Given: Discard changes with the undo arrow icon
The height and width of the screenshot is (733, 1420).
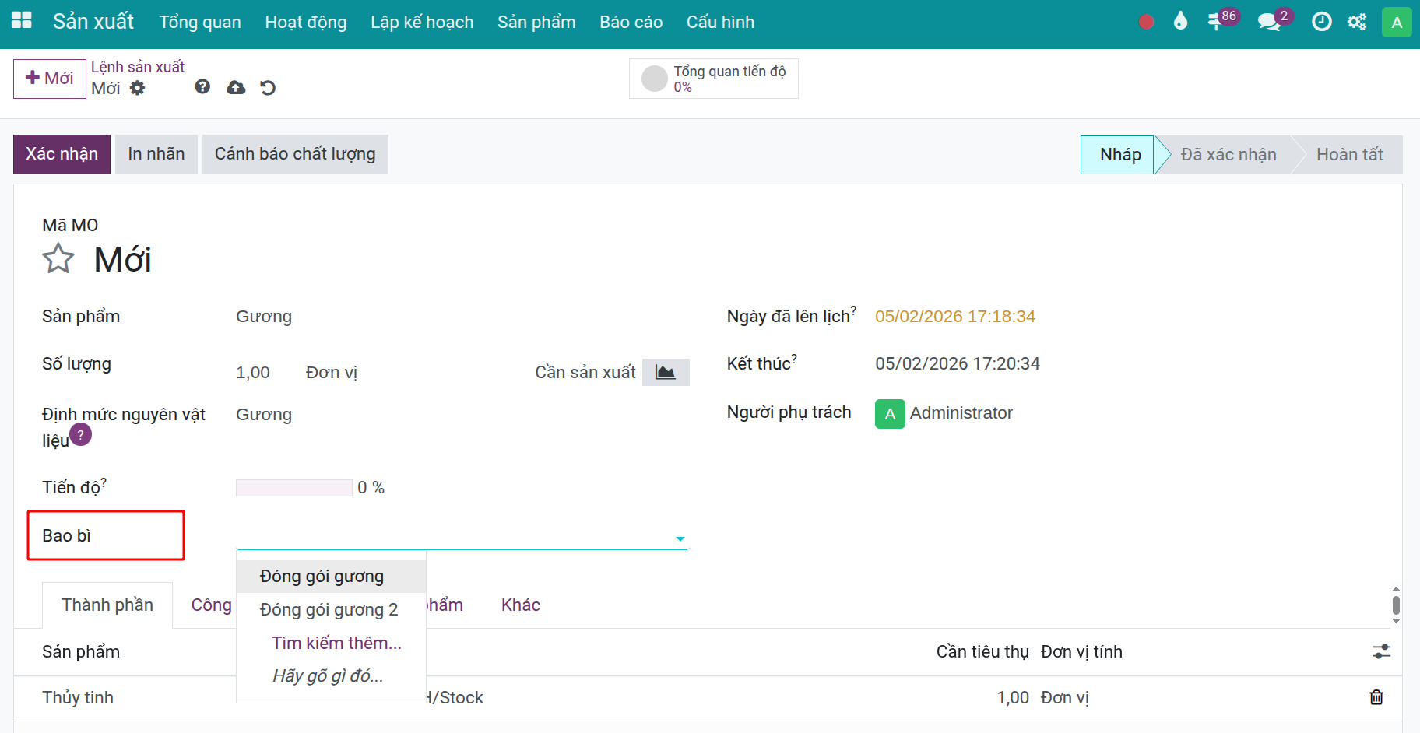Looking at the screenshot, I should click(x=268, y=88).
